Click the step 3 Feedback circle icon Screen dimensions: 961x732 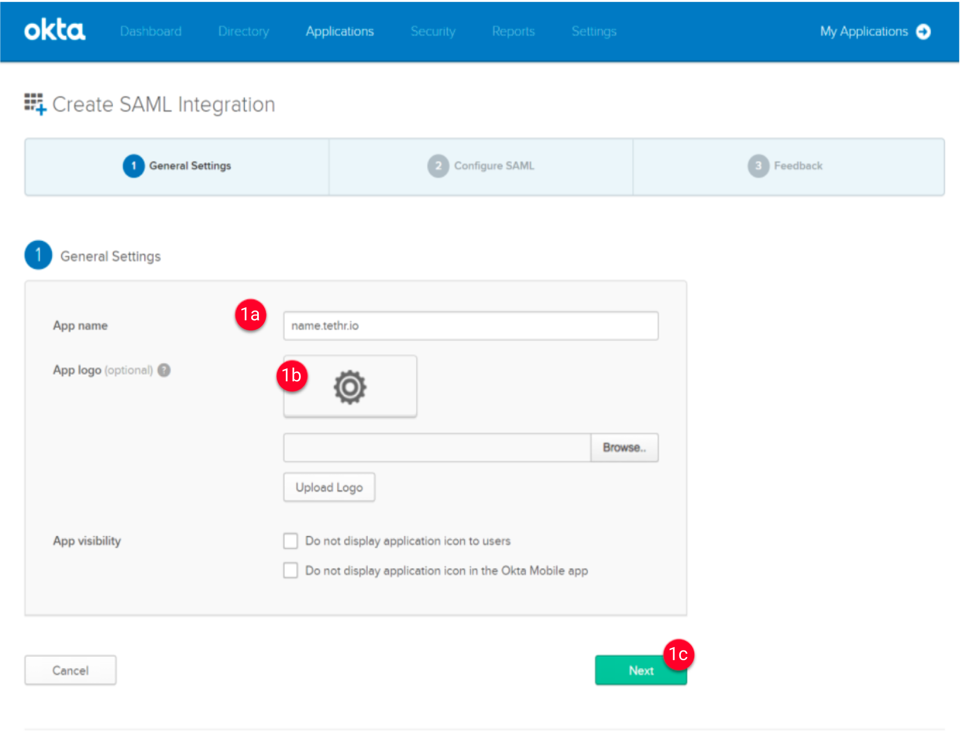[757, 165]
